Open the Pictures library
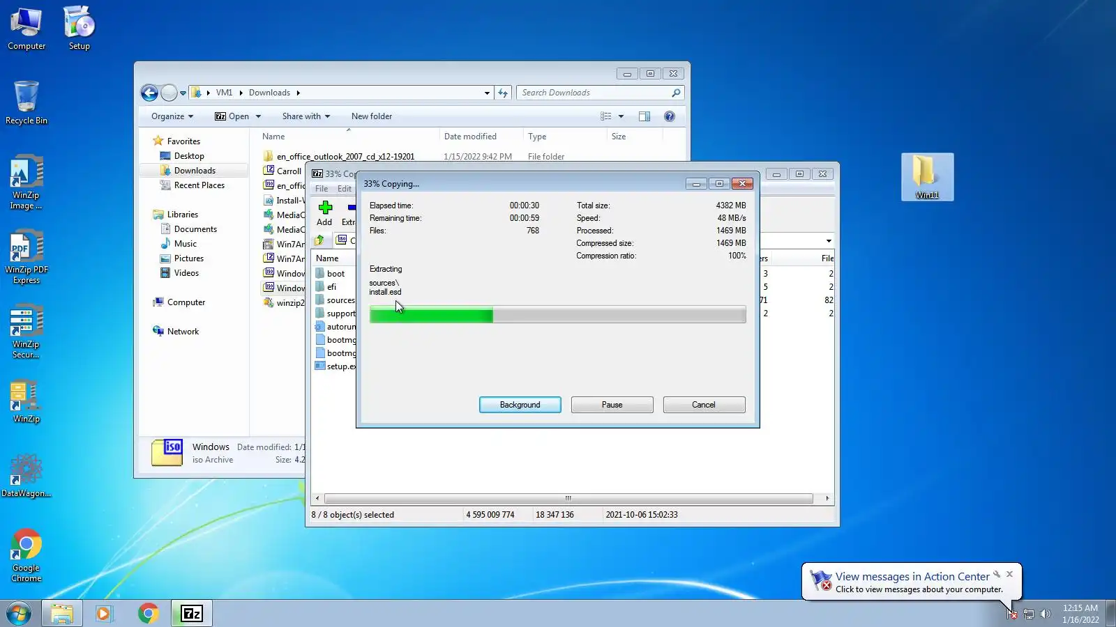Screen dimensions: 1116x627 pyautogui.click(x=189, y=258)
